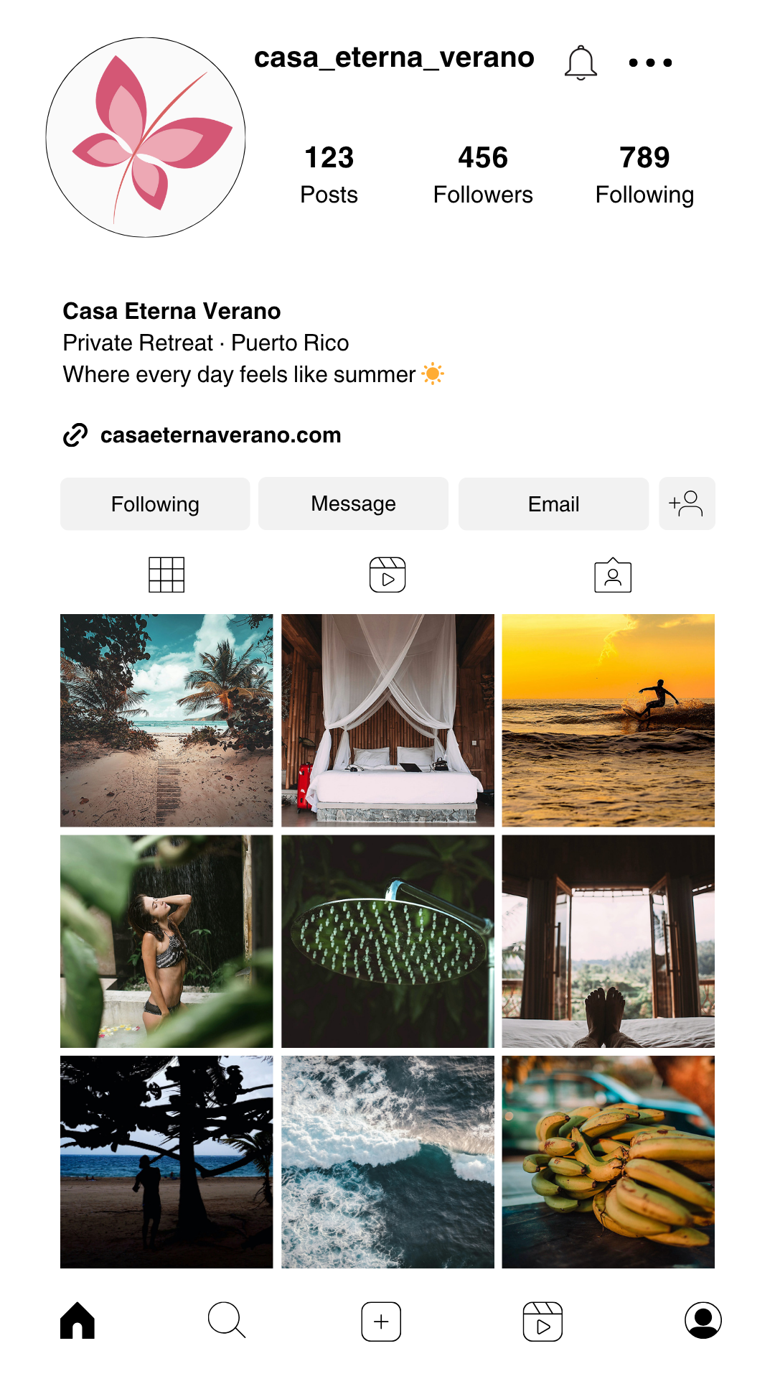Click the add-person suggestions icon button
This screenshot has height=1379, width=775.
coord(687,503)
